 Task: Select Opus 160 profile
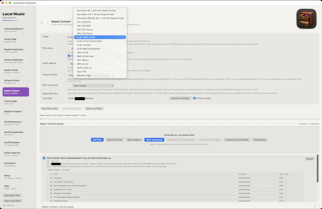pyautogui.click(x=100, y=72)
